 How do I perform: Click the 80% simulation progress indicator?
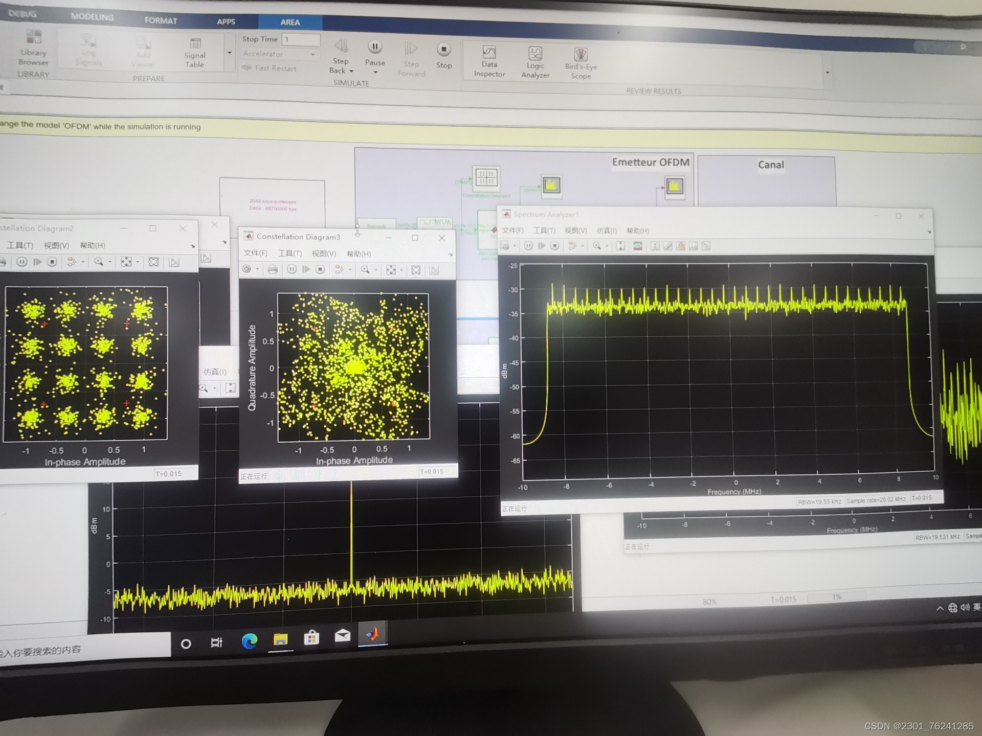tap(709, 602)
